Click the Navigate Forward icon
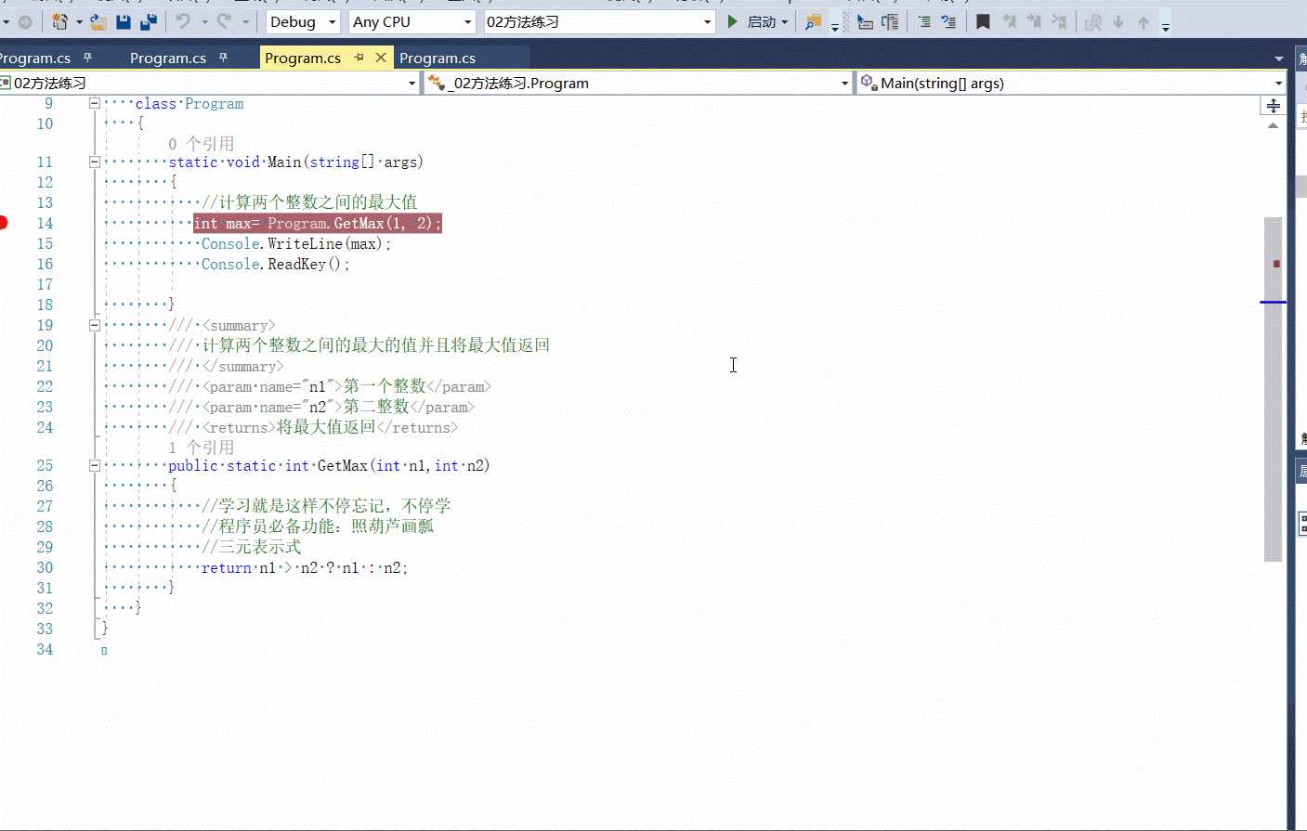The height and width of the screenshot is (831, 1307). [x=25, y=21]
